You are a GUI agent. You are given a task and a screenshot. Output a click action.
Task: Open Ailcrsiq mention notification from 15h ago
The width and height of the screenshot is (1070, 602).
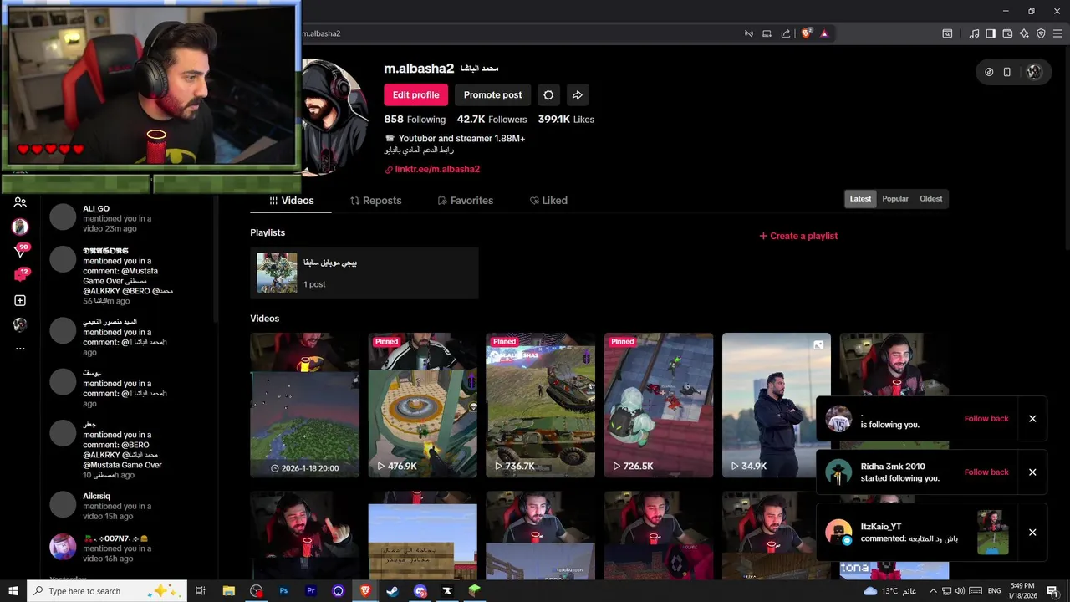pyautogui.click(x=130, y=506)
